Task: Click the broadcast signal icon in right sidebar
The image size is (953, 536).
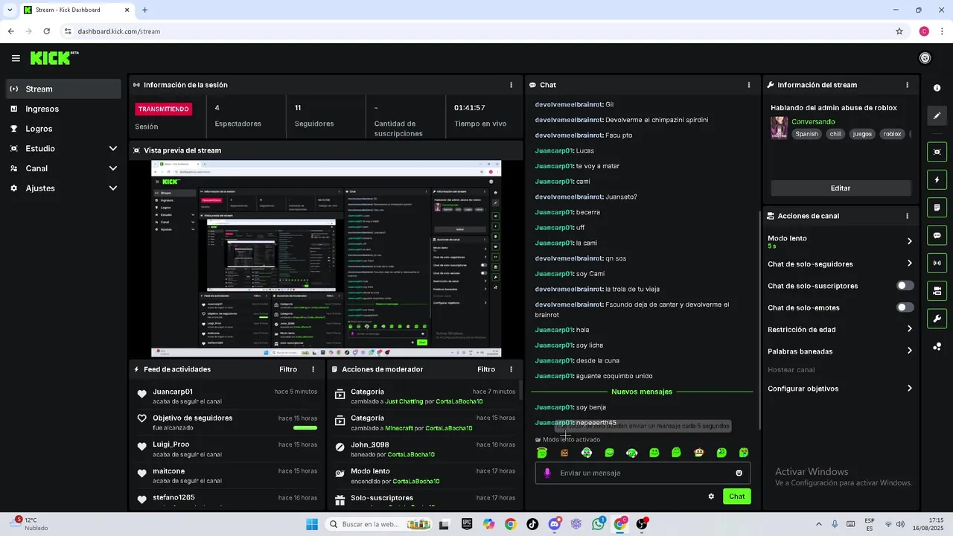Action: tap(937, 263)
